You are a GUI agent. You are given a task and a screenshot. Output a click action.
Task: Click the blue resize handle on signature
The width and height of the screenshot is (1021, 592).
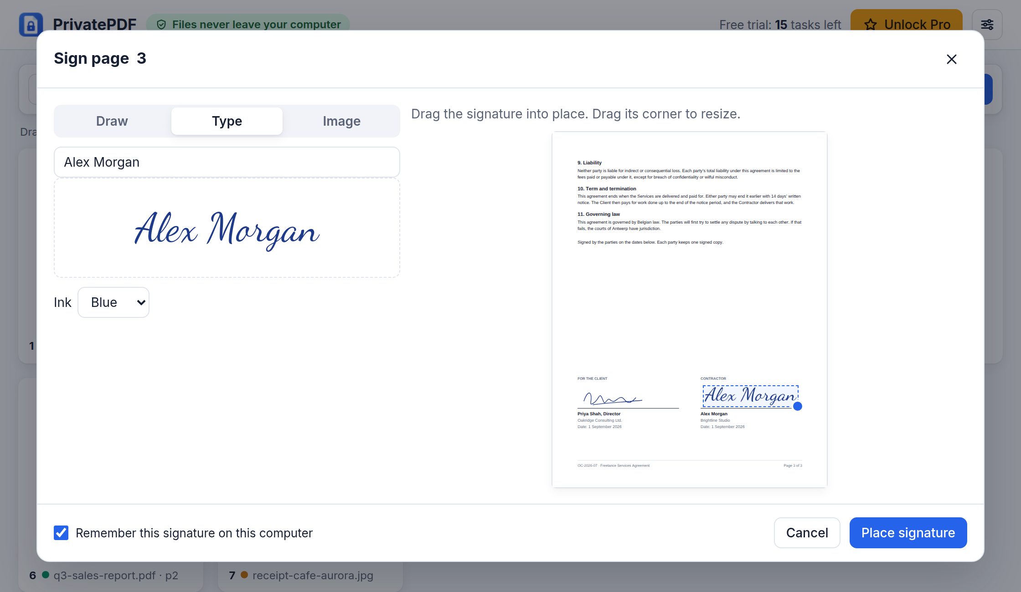point(797,406)
